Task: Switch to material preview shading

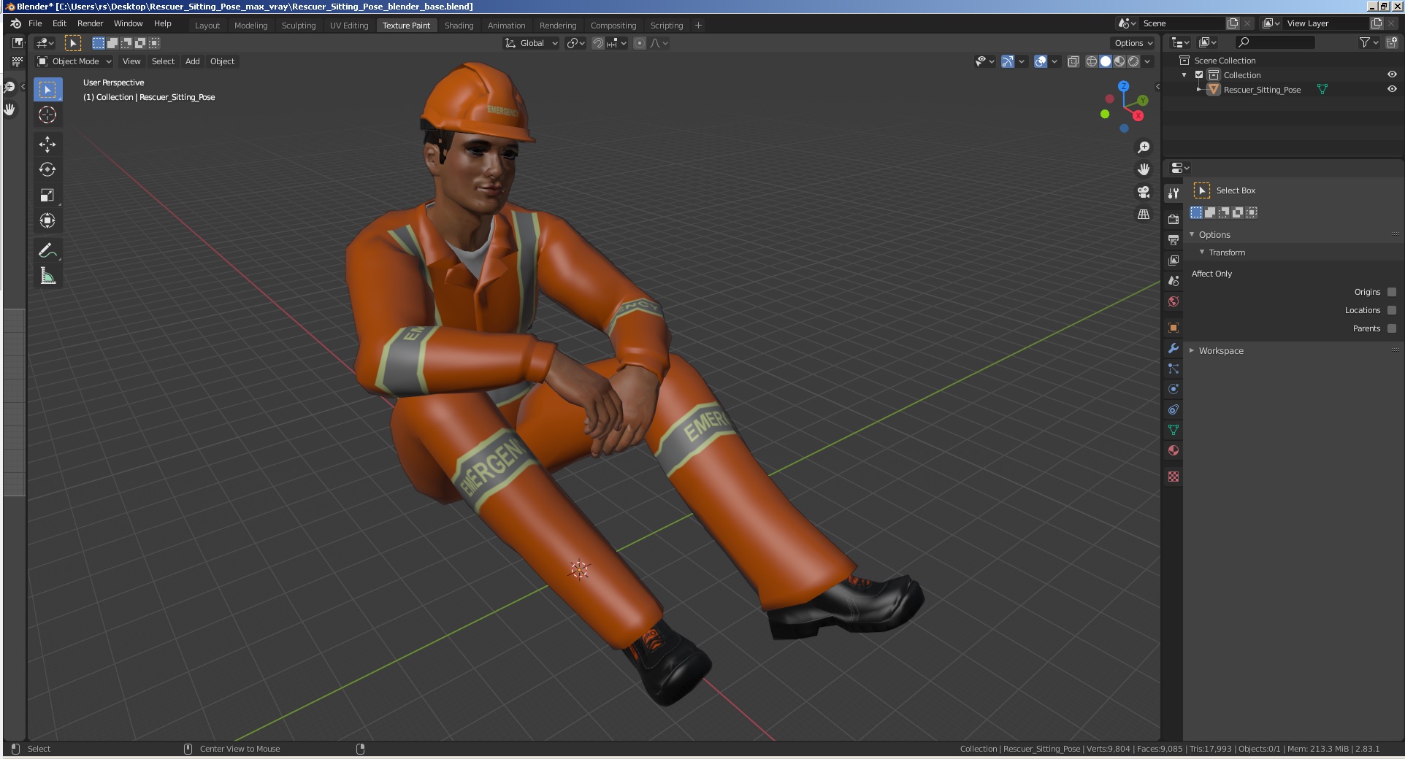Action: (1119, 61)
